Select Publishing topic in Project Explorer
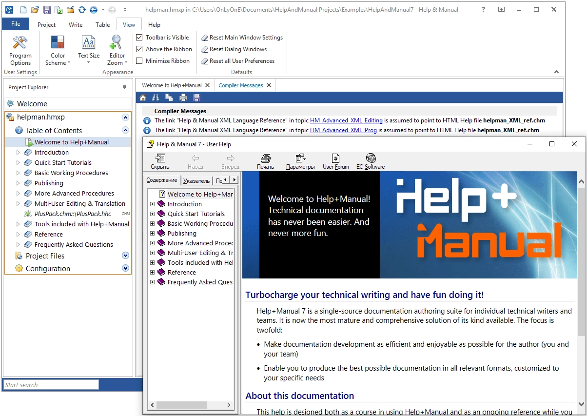This screenshot has width=587, height=416. pos(49,183)
